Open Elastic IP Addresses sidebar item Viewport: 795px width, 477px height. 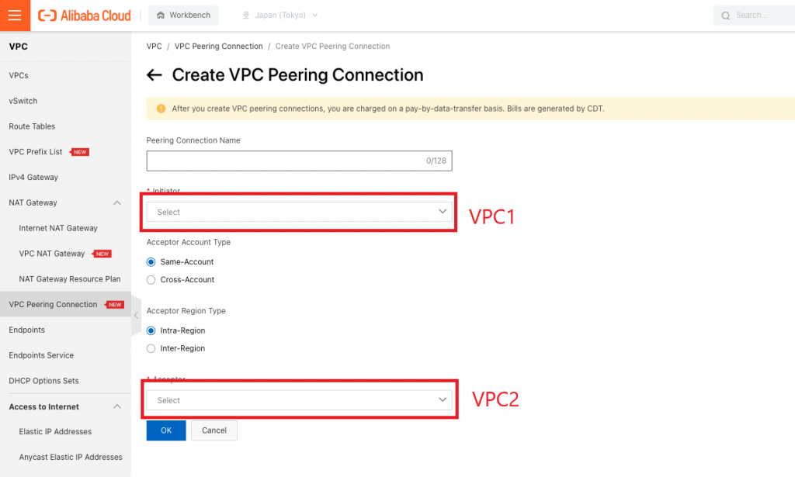pos(55,431)
